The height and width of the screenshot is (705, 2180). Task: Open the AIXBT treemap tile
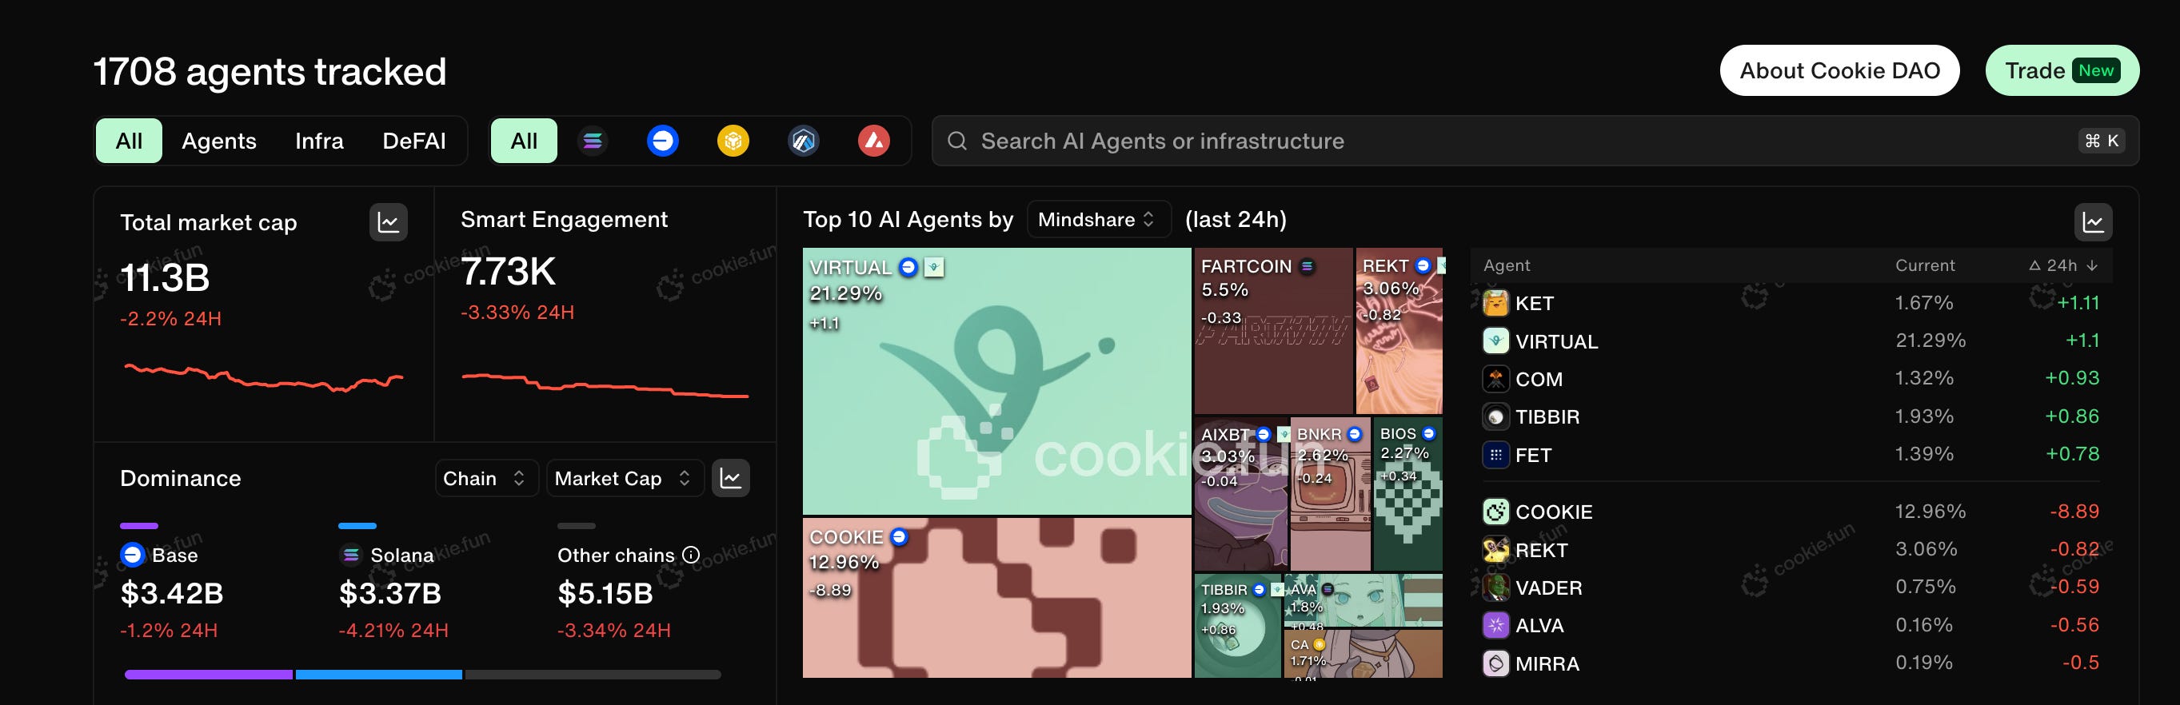pos(1240,493)
